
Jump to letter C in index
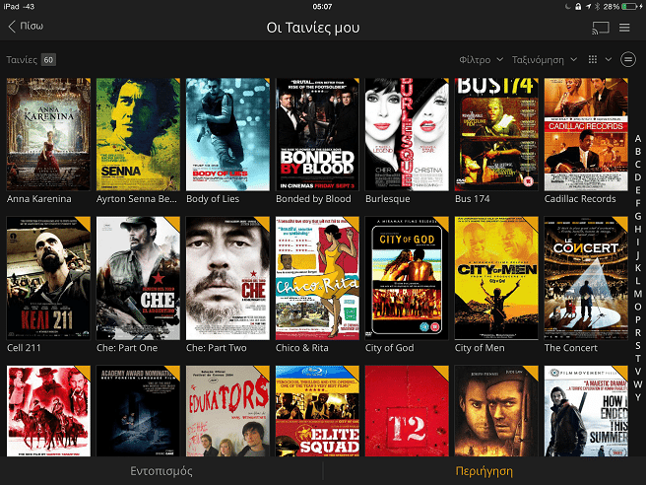(638, 165)
